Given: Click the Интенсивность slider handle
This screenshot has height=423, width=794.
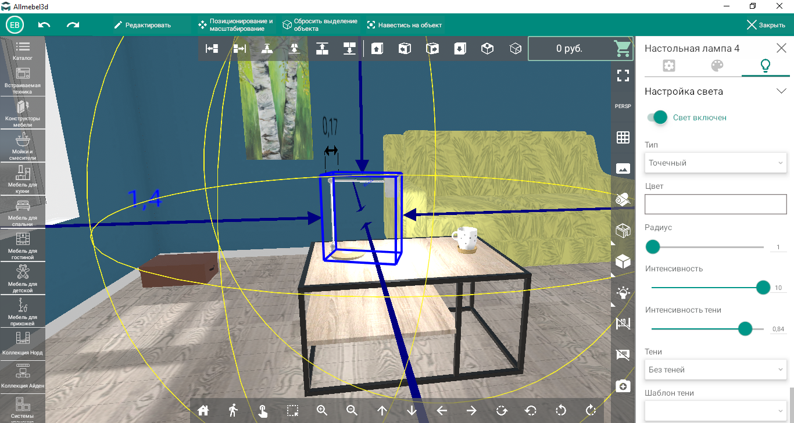Looking at the screenshot, I should [763, 287].
